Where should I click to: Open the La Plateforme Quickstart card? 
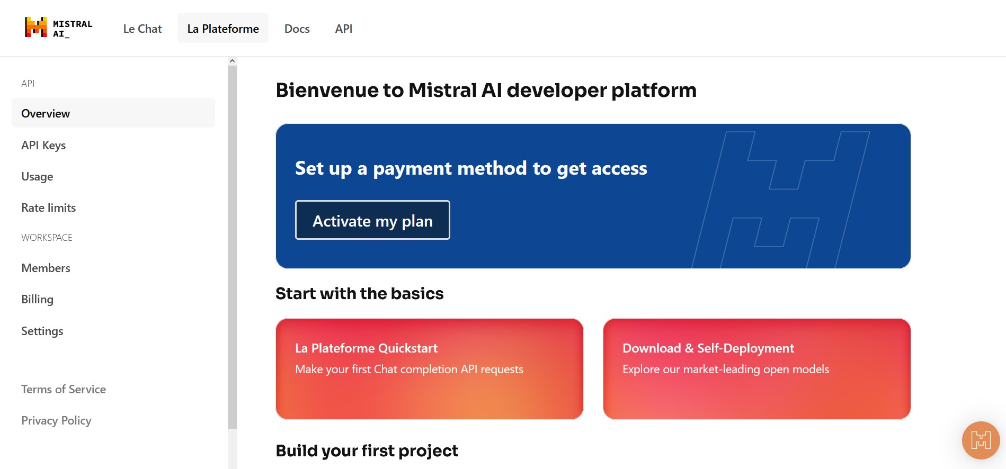tap(430, 369)
